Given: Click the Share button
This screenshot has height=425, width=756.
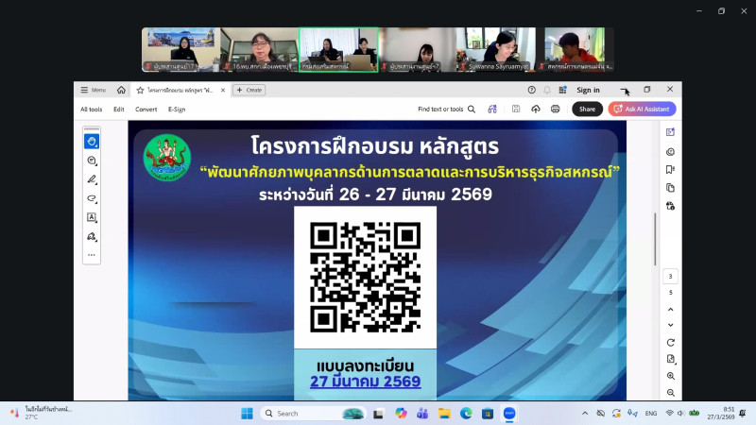Looking at the screenshot, I should coord(587,109).
